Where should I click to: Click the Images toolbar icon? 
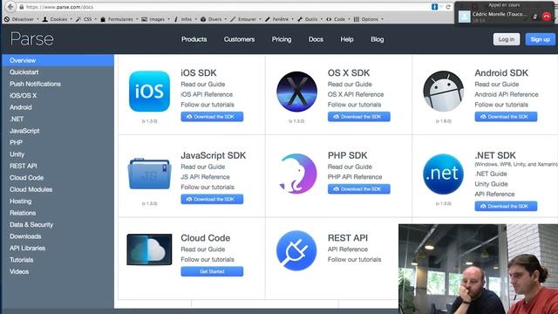click(x=144, y=19)
